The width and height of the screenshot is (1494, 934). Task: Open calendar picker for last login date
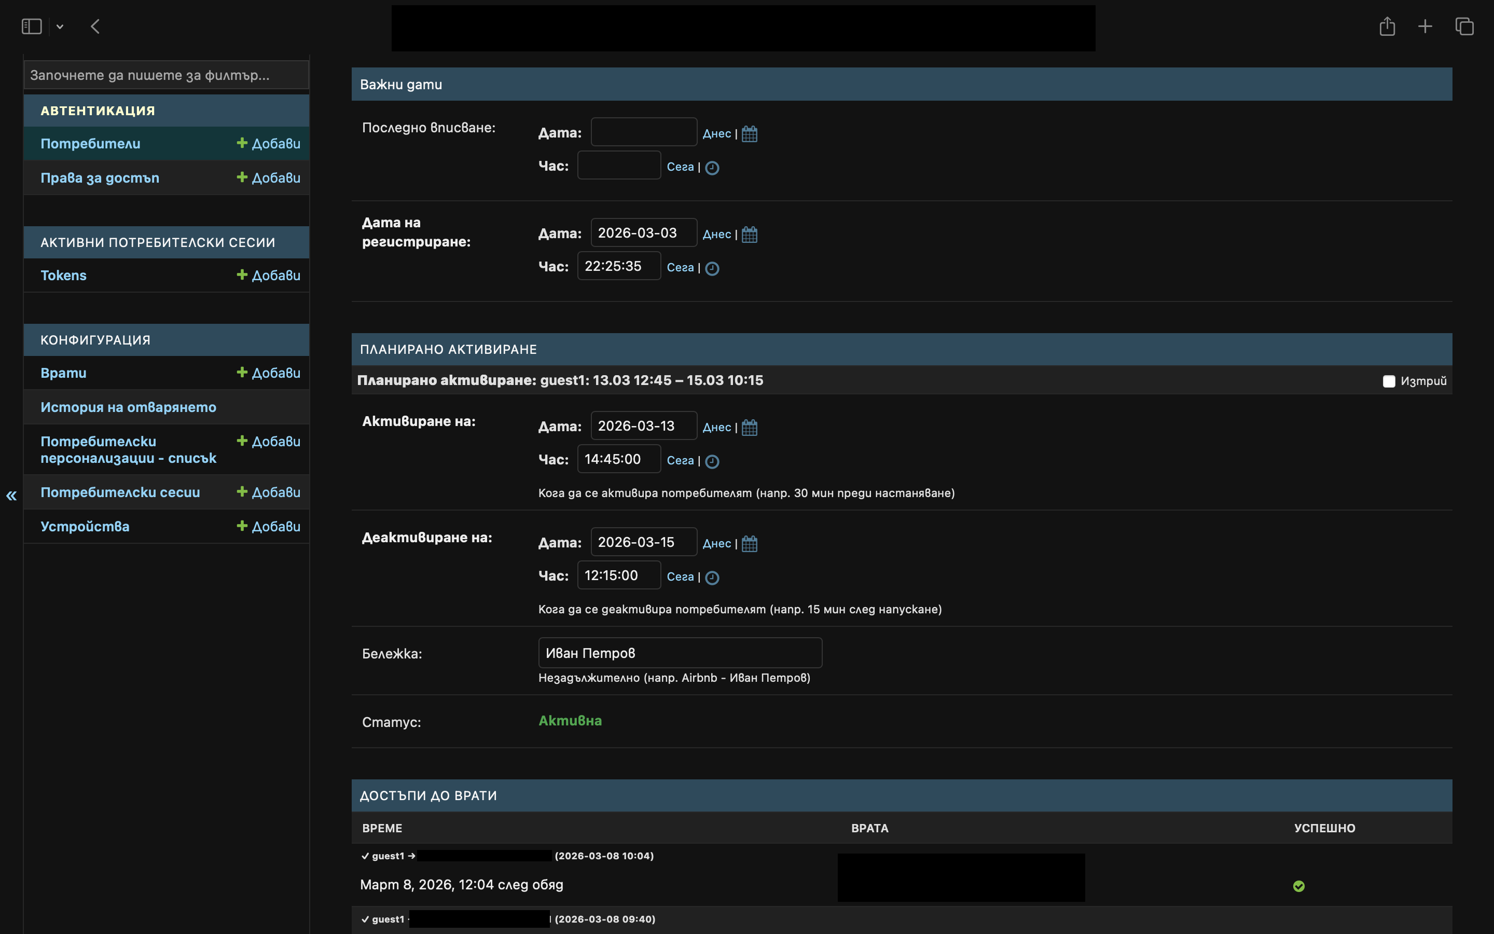[750, 134]
